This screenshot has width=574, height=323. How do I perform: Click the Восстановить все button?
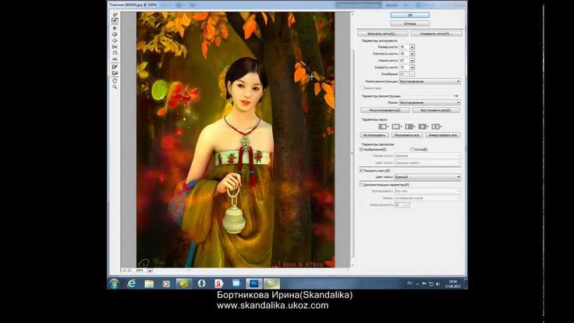coord(436,110)
